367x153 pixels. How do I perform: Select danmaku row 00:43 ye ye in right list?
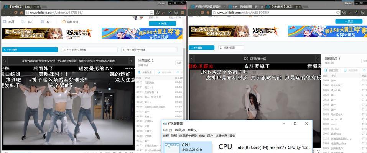(344, 119)
